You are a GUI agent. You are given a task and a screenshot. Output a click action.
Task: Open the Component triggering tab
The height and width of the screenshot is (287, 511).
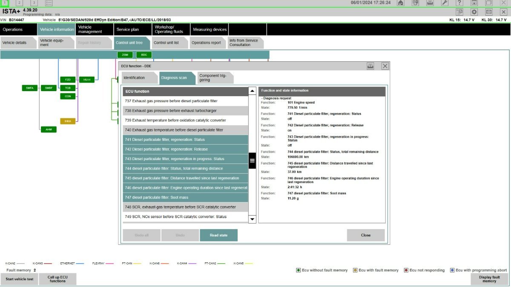[212, 78]
